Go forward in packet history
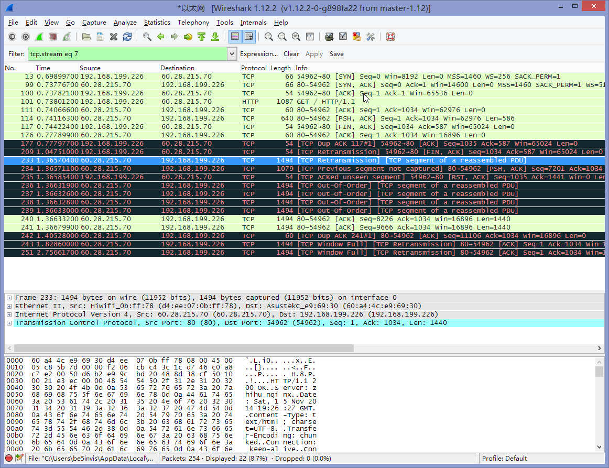This screenshot has height=468, width=609. tap(175, 37)
